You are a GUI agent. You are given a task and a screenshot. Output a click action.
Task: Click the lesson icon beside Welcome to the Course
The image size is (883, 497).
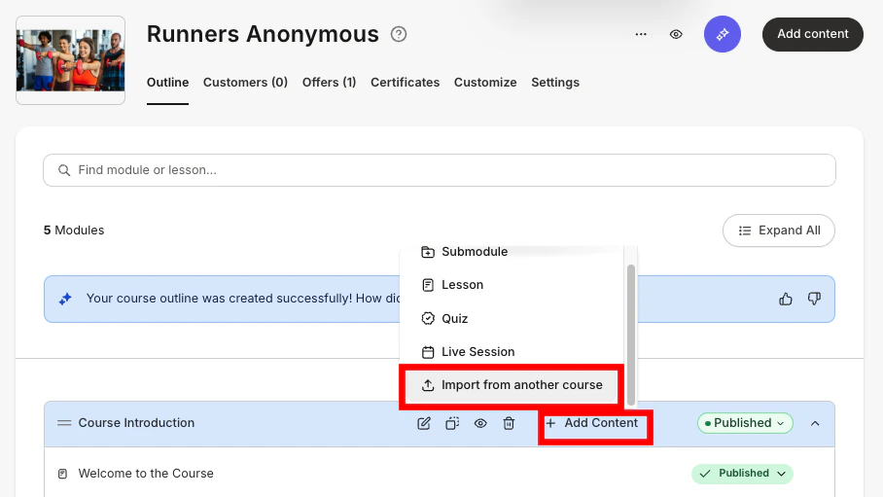(62, 474)
